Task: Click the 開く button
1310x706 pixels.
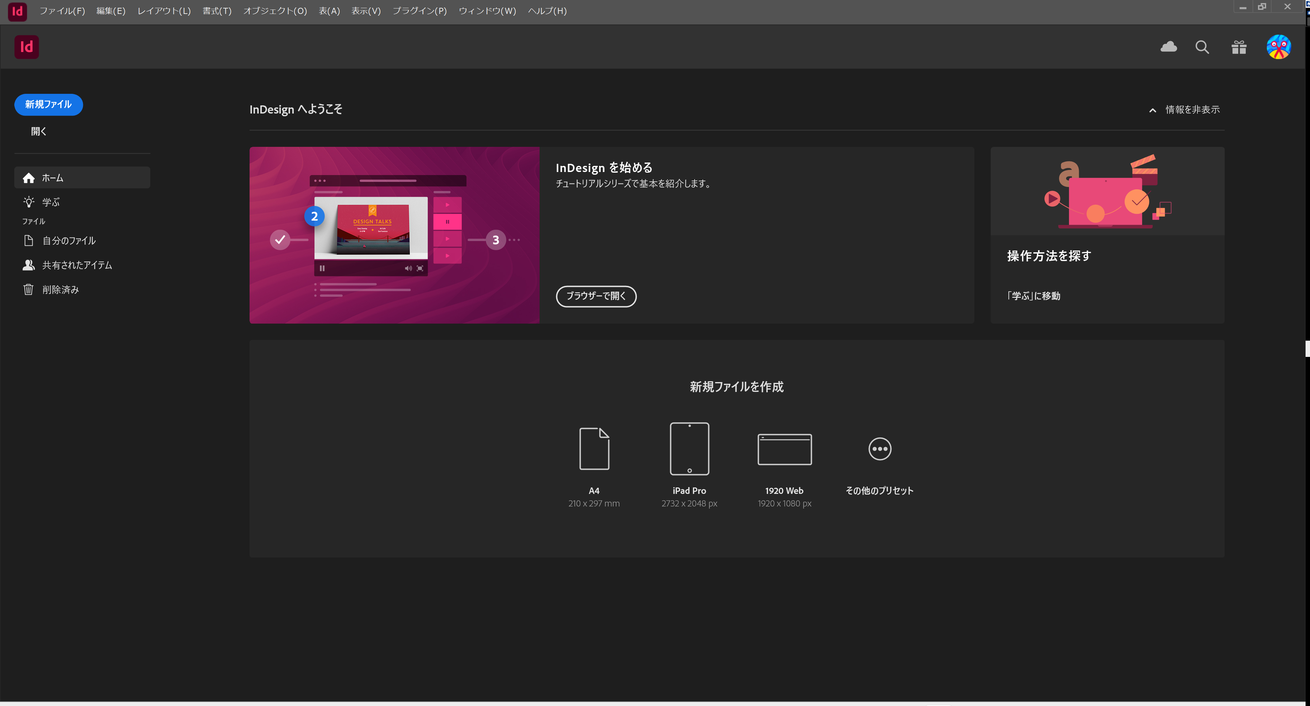Action: (x=39, y=131)
